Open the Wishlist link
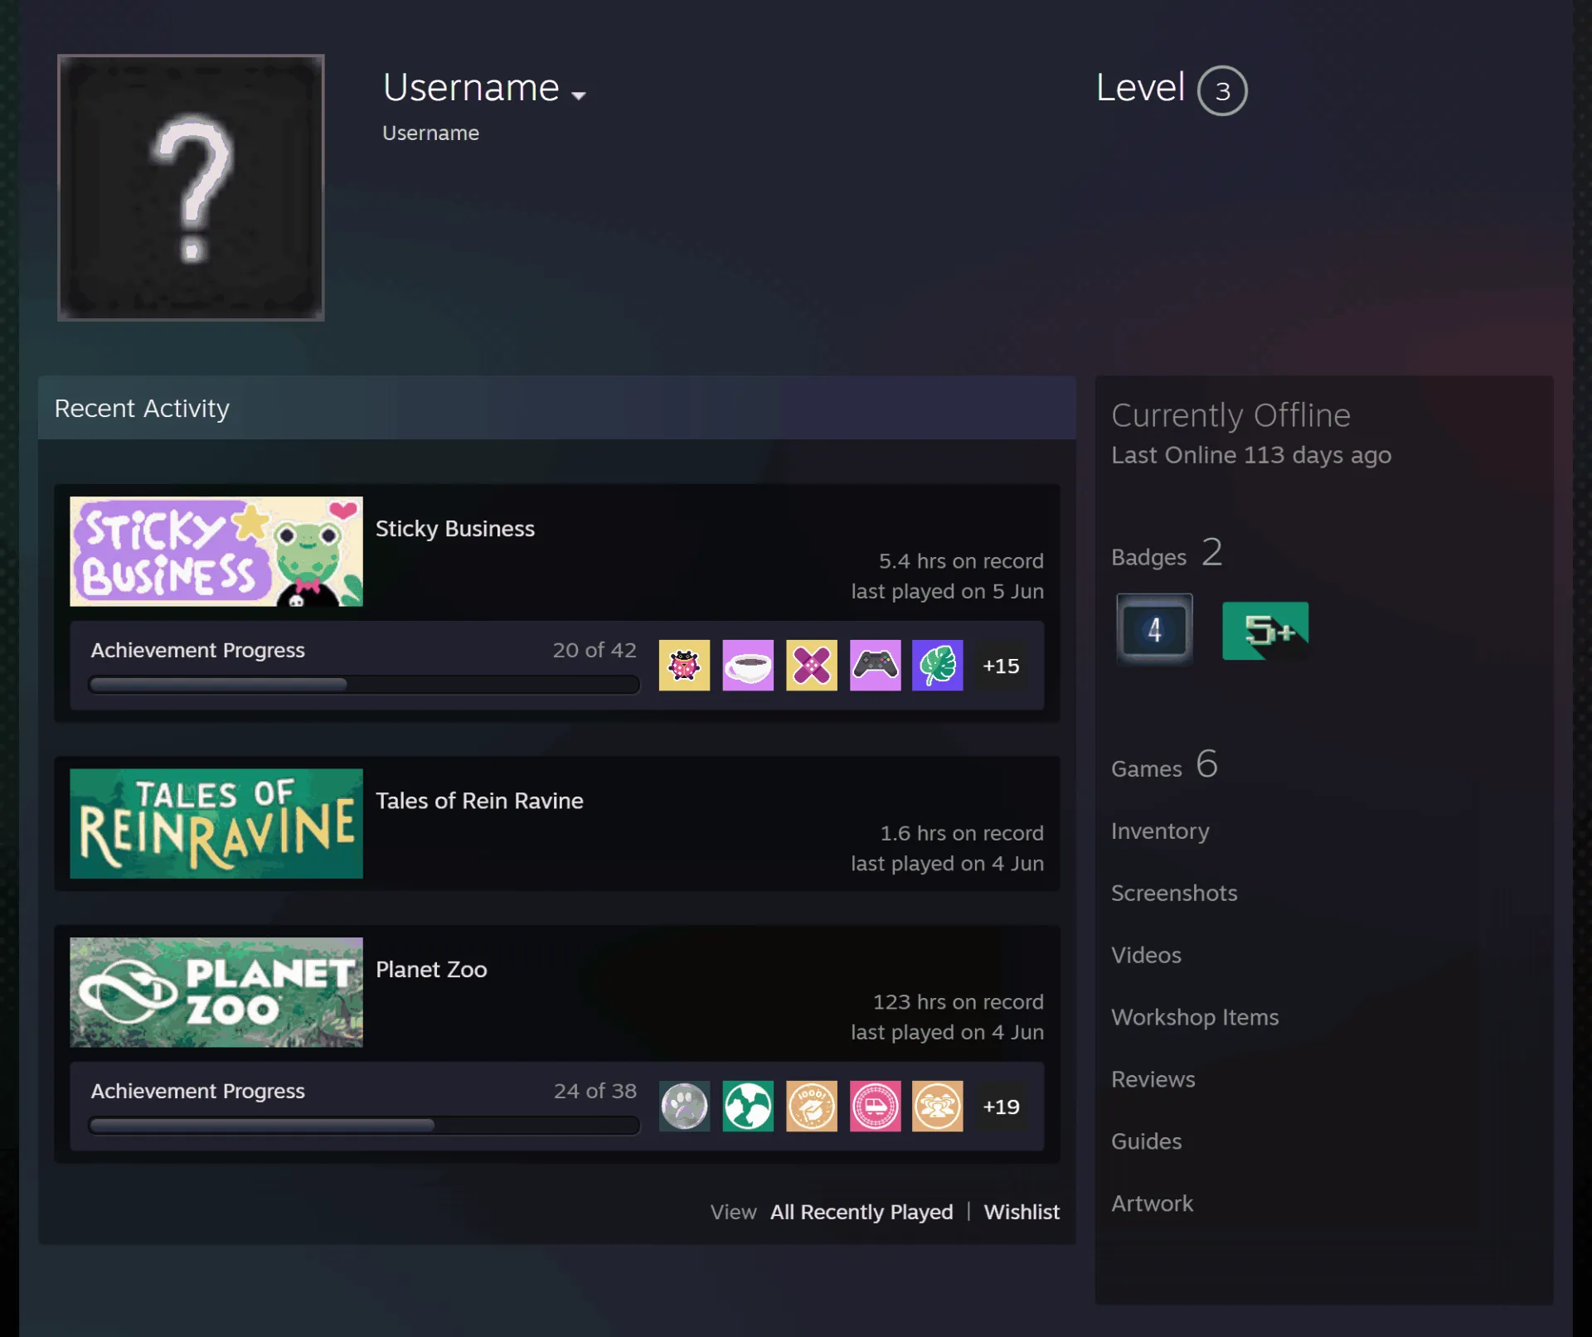Viewport: 1592px width, 1337px height. (x=1022, y=1212)
